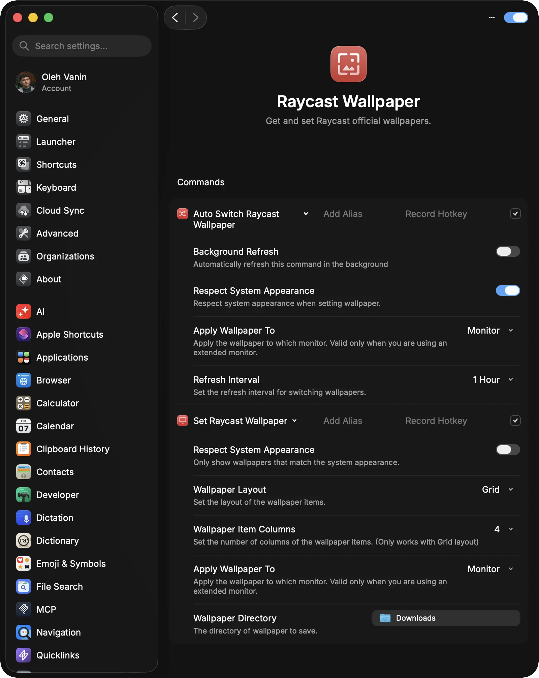Click the Auto Switch shuffle command icon

tap(183, 214)
